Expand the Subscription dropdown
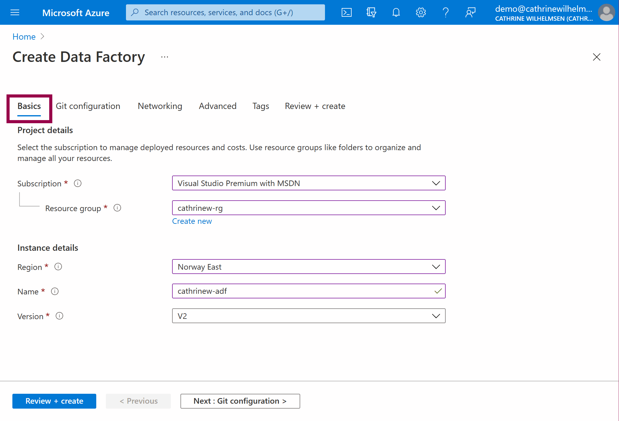Viewport: 619px width, 421px height. 309,183
